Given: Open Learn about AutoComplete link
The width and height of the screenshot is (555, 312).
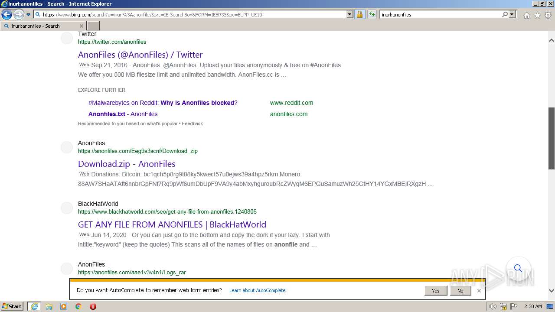Looking at the screenshot, I should (x=257, y=290).
